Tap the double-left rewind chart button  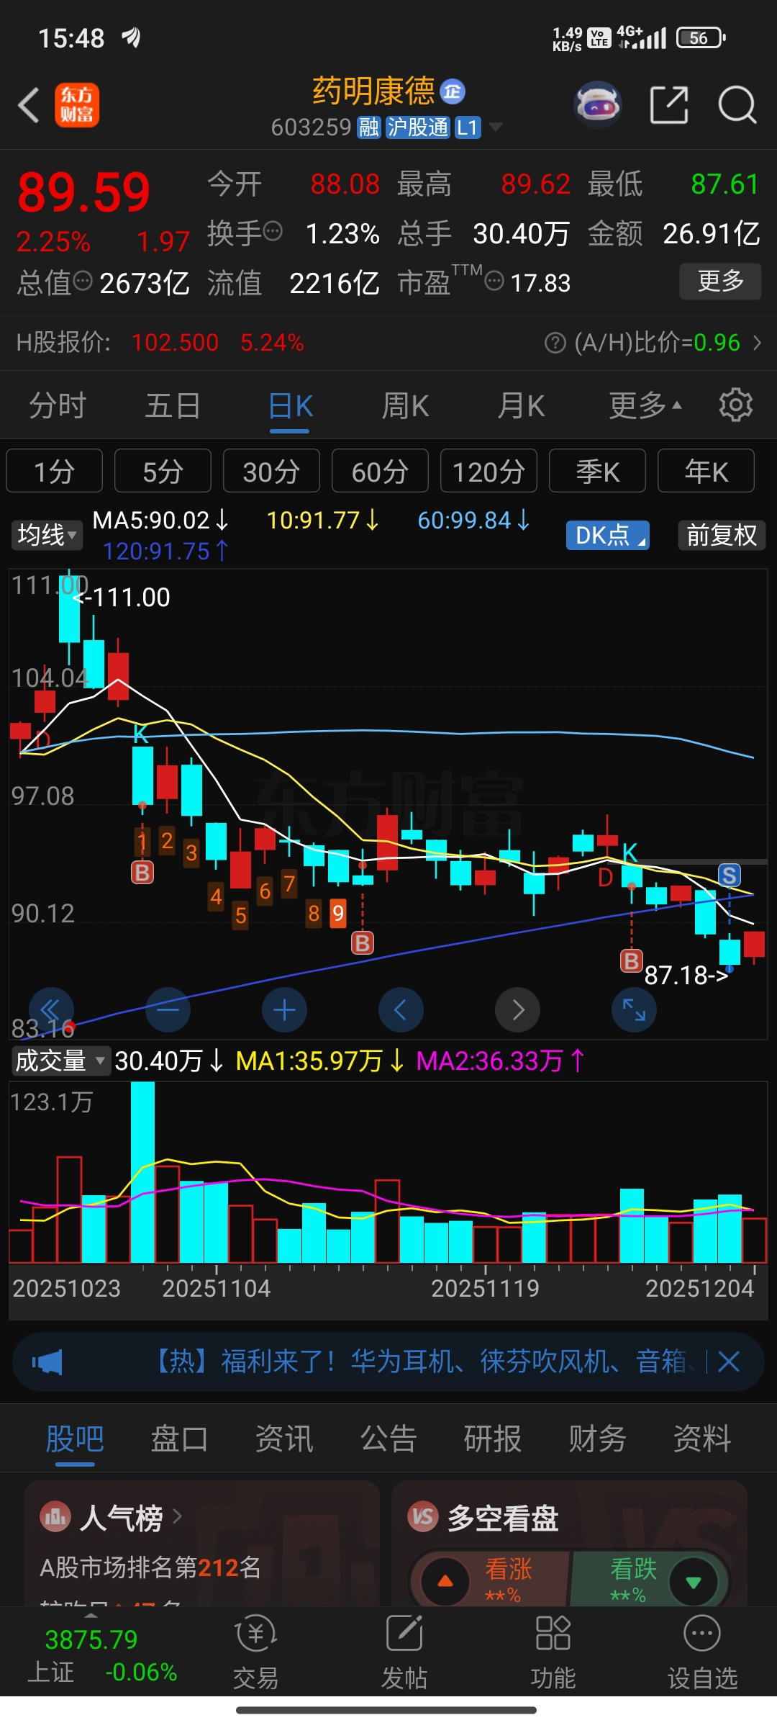pyautogui.click(x=51, y=1009)
